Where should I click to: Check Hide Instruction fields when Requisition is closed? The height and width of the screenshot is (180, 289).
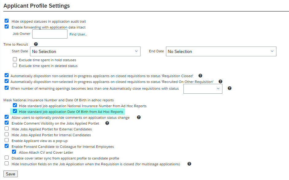pyautogui.click(x=7, y=163)
